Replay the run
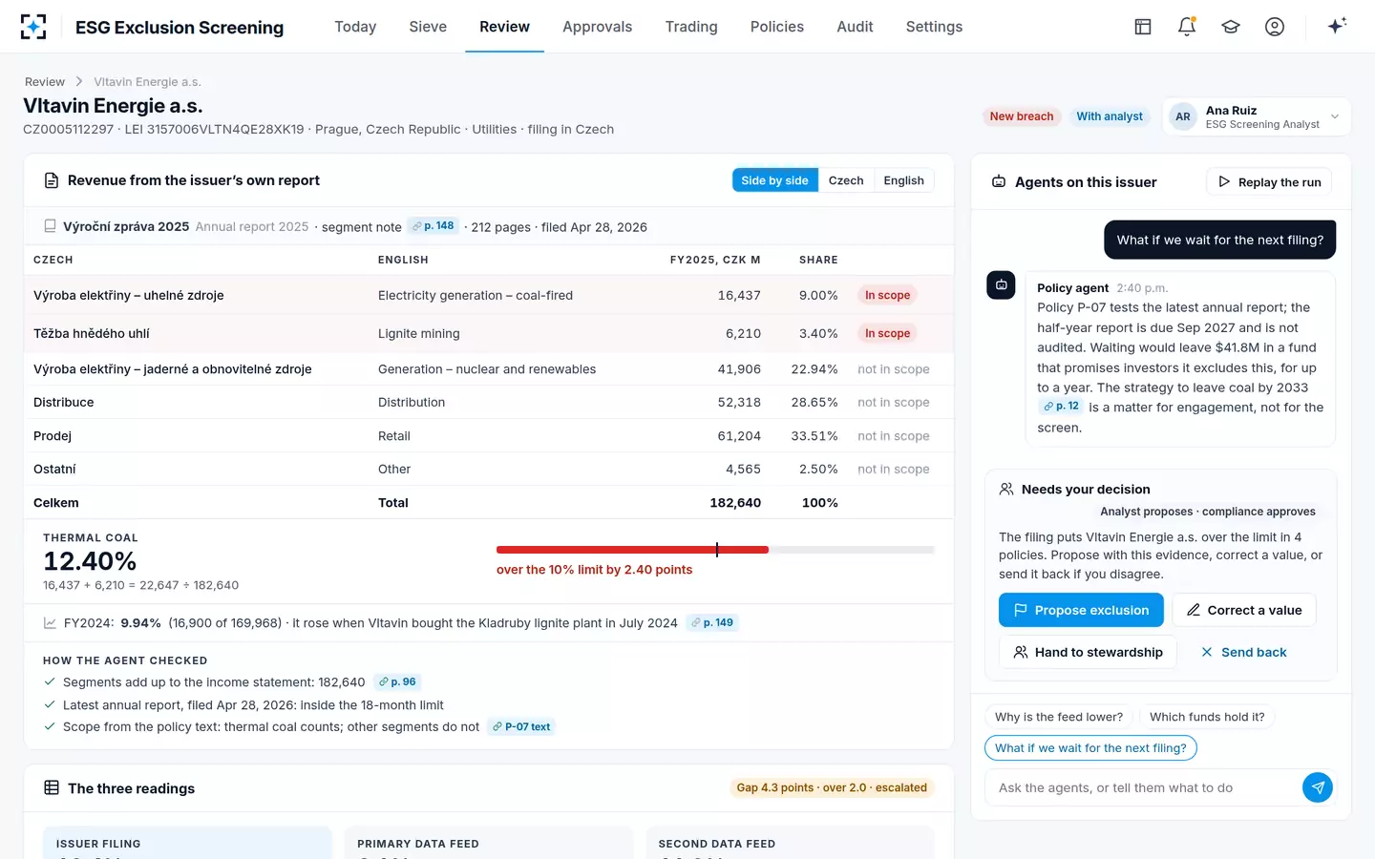The width and height of the screenshot is (1375, 859). 1269,181
